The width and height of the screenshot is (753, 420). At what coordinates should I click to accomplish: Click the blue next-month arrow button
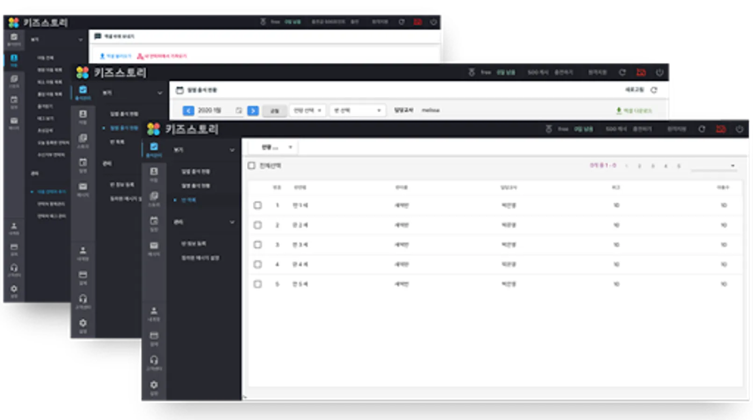[x=253, y=111]
